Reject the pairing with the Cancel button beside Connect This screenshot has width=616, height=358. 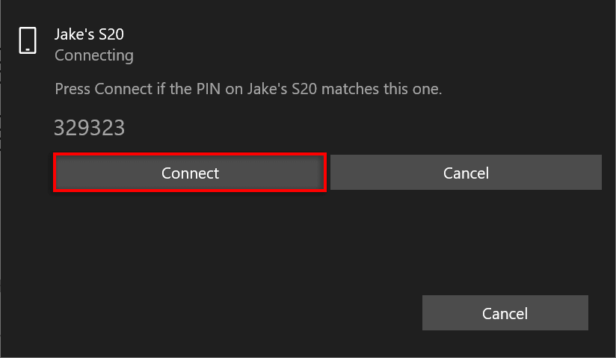pos(466,173)
